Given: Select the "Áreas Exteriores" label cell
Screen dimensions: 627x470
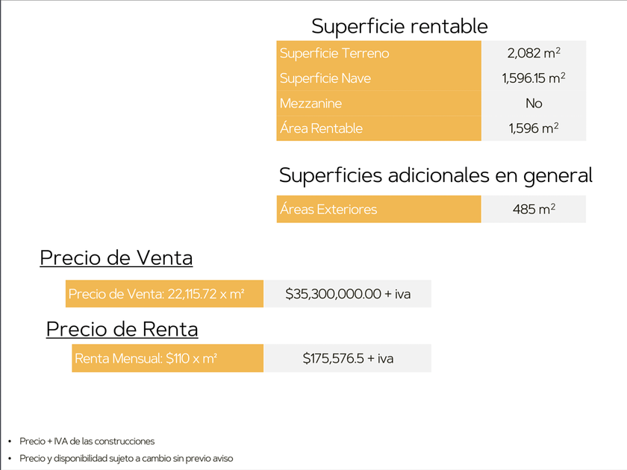Looking at the screenshot, I should click(378, 210).
